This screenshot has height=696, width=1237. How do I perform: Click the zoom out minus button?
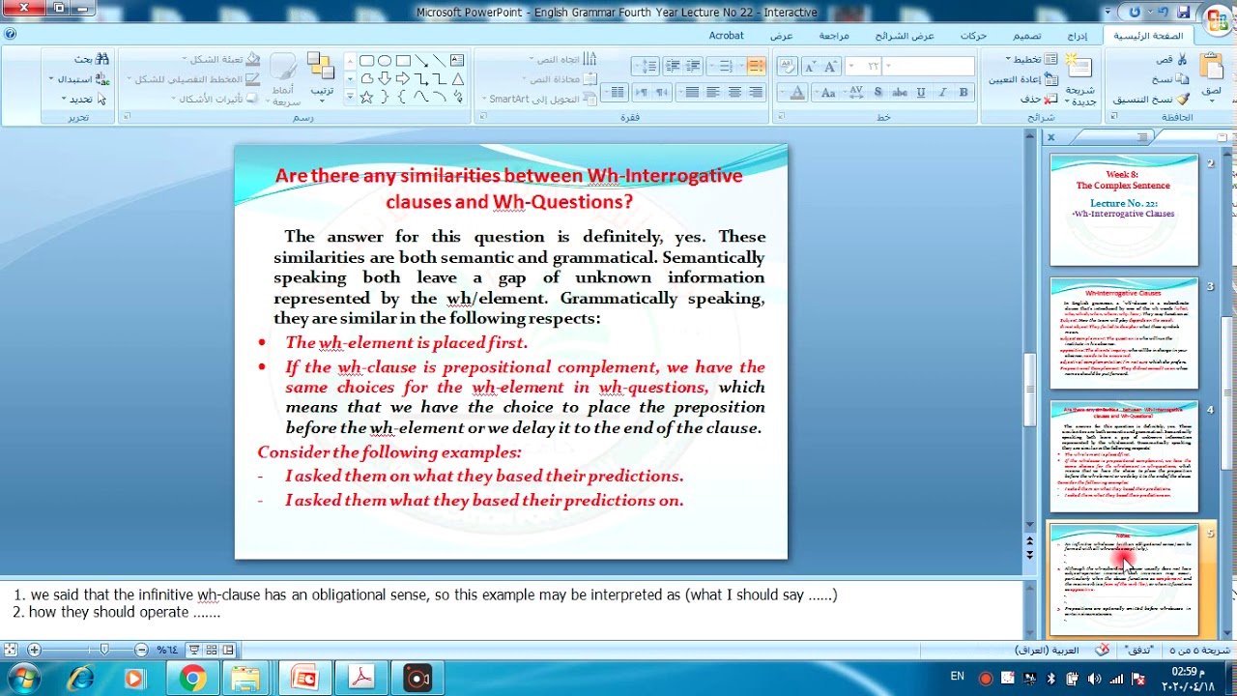pyautogui.click(x=141, y=650)
